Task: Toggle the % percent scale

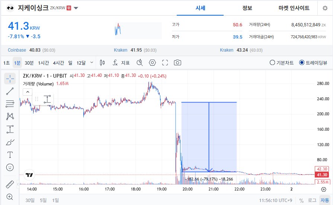Action: [301, 200]
